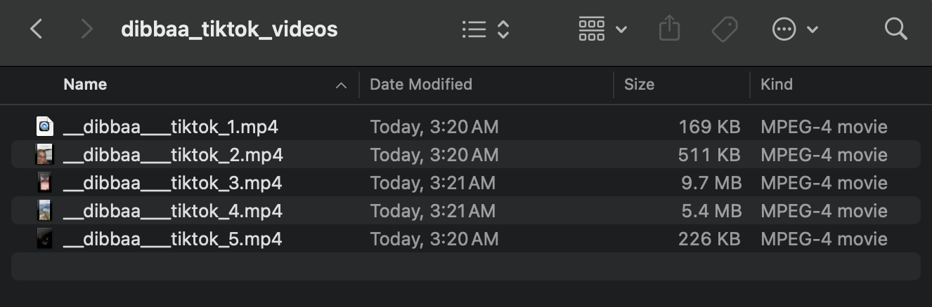Sort files by Name column header
Image resolution: width=932 pixels, height=307 pixels.
85,85
